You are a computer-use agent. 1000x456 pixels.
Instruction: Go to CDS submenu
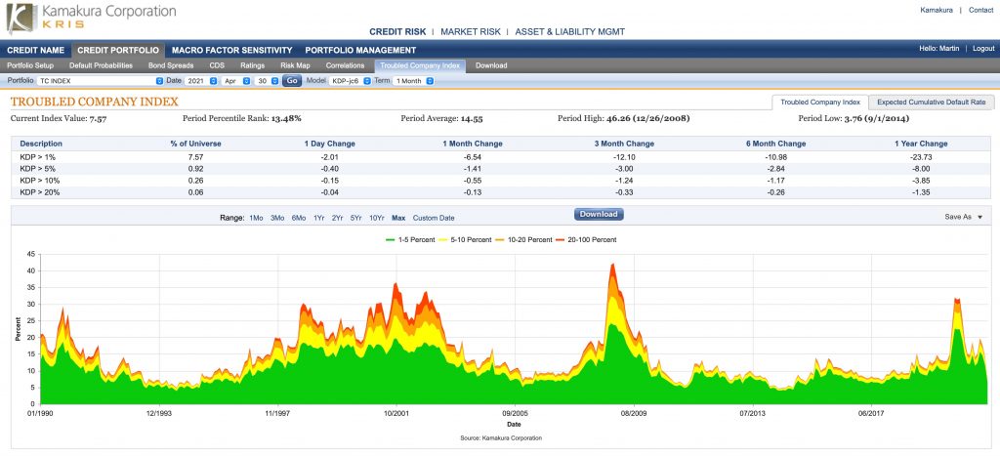(x=217, y=65)
